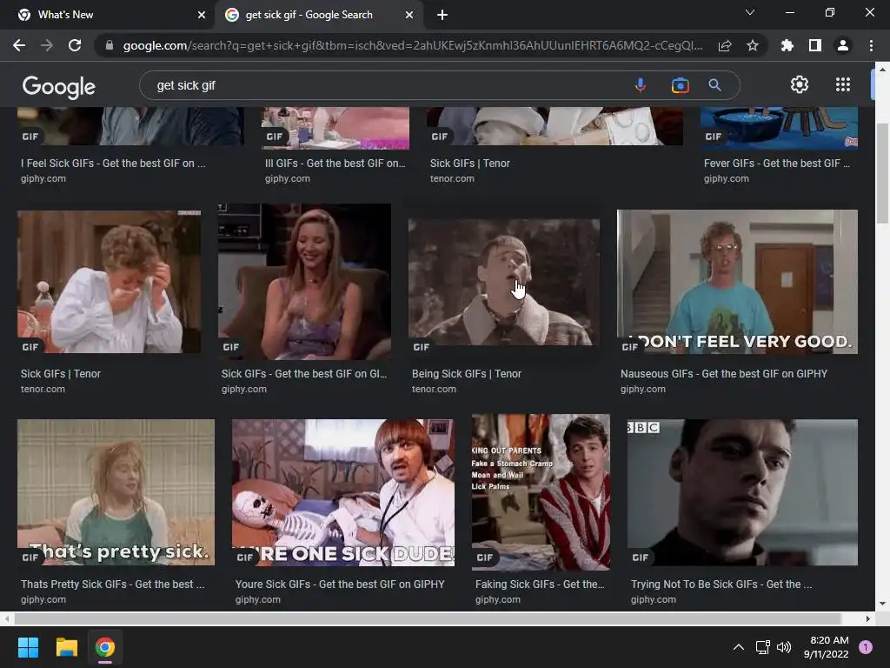Toggle the browser side panel icon

click(815, 45)
